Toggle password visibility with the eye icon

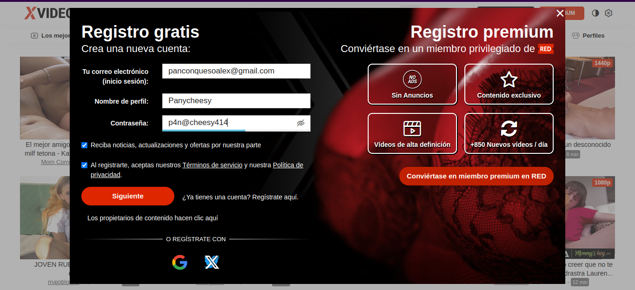click(x=301, y=123)
